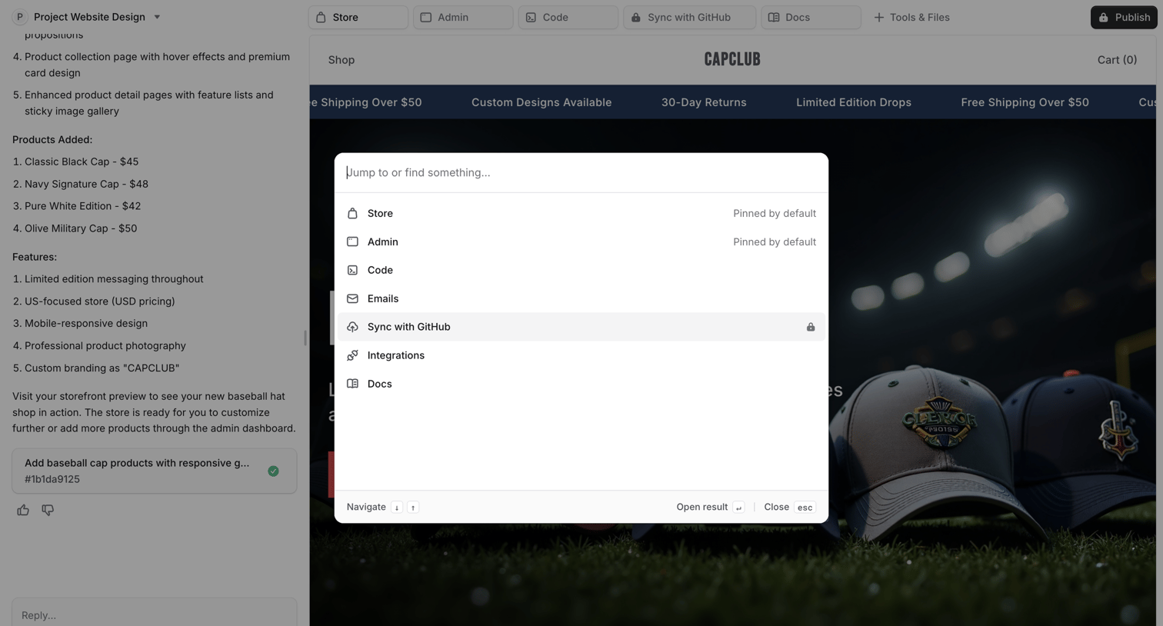Select Store in the command palette

point(581,213)
